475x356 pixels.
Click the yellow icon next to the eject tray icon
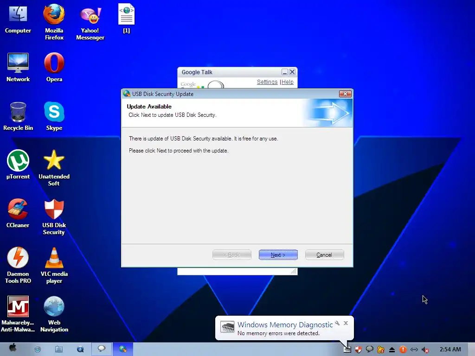381,350
